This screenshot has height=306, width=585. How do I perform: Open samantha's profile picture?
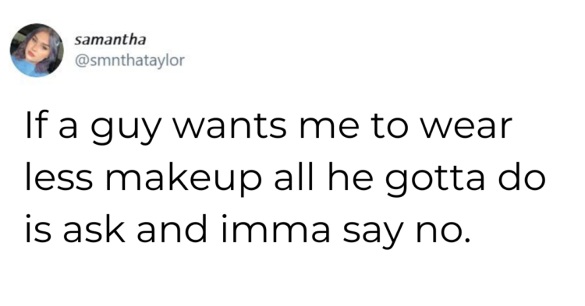pos(37,51)
